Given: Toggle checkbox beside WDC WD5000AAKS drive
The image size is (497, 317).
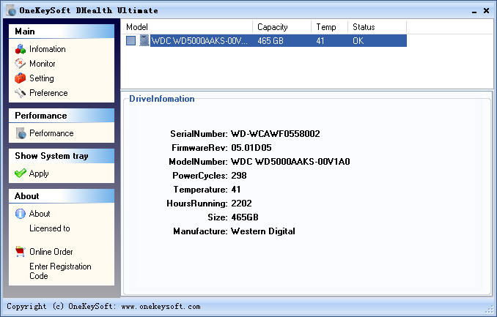Looking at the screenshot, I should point(130,41).
